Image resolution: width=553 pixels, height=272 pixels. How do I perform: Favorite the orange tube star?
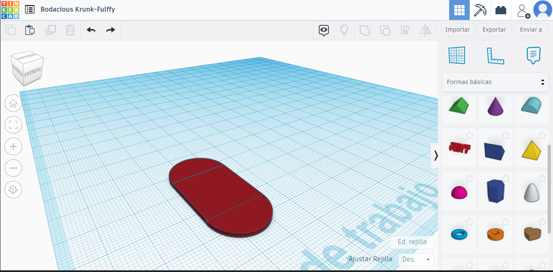[506, 222]
